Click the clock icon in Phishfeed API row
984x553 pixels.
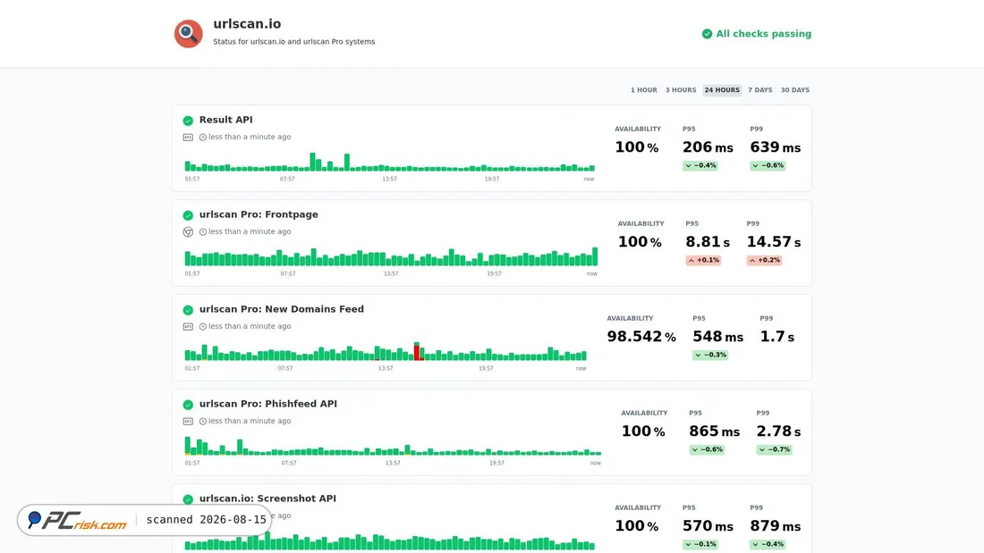tap(203, 422)
